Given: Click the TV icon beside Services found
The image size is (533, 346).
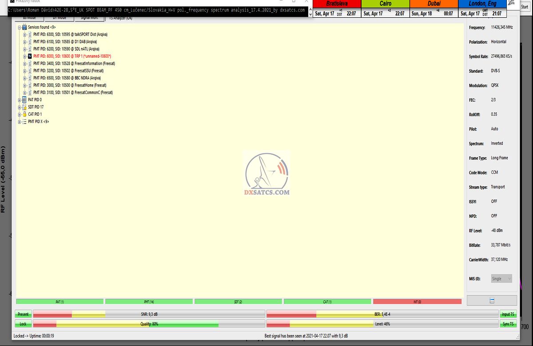Looking at the screenshot, I should point(24,27).
